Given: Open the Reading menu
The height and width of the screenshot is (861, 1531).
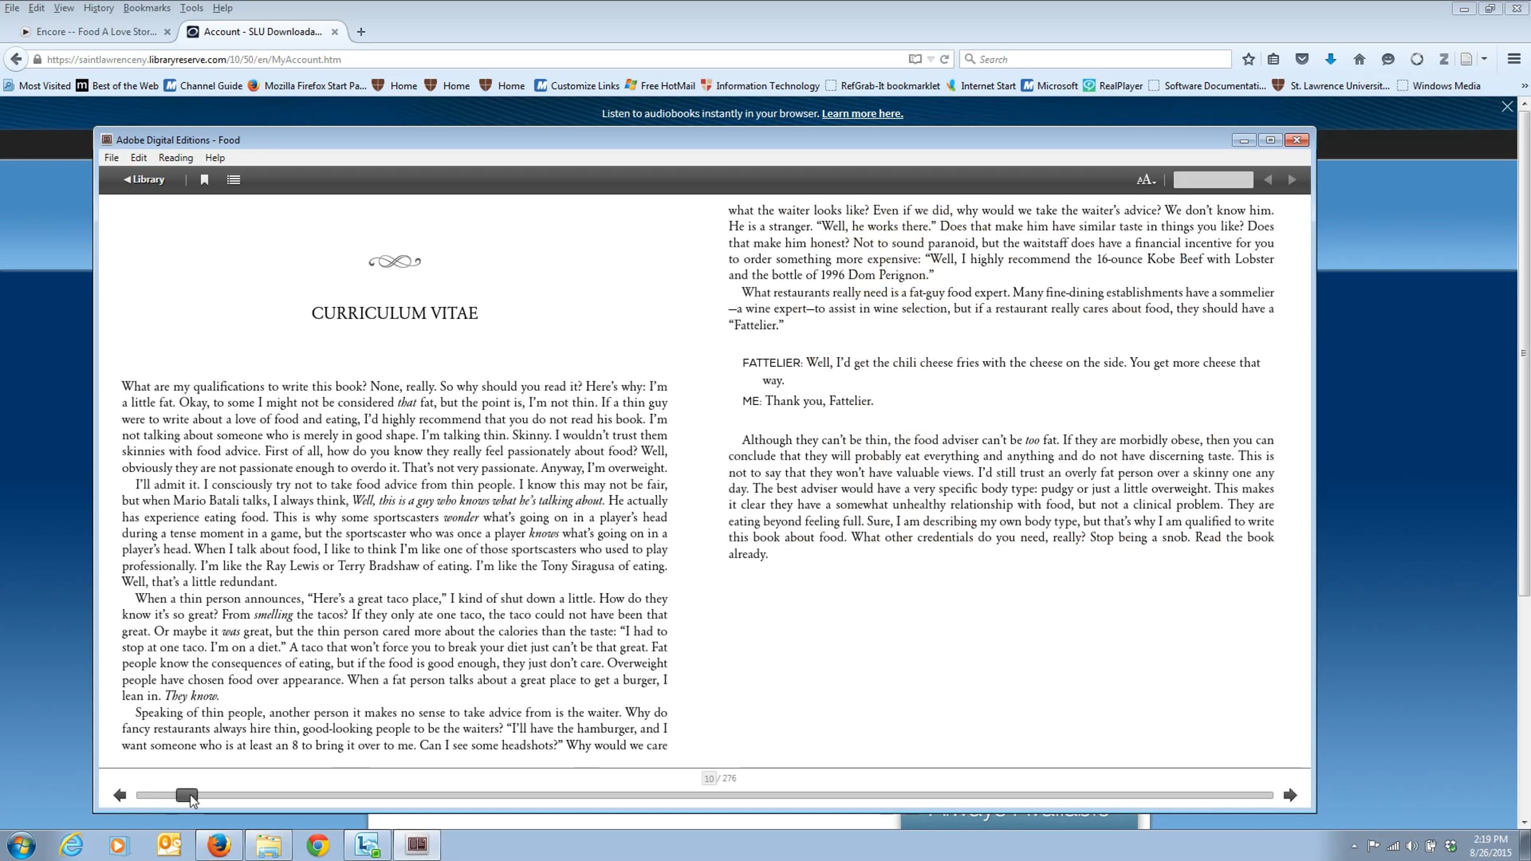Looking at the screenshot, I should coord(175,158).
